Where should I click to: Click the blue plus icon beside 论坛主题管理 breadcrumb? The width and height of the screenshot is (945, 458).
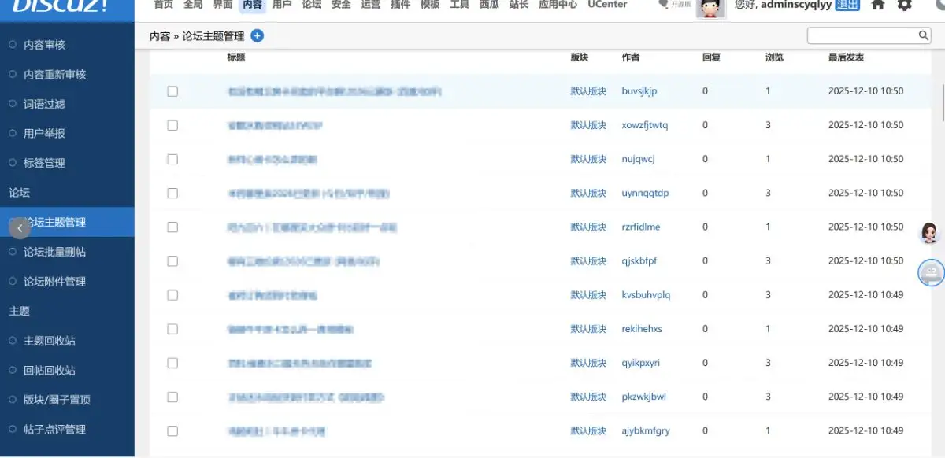tap(258, 35)
